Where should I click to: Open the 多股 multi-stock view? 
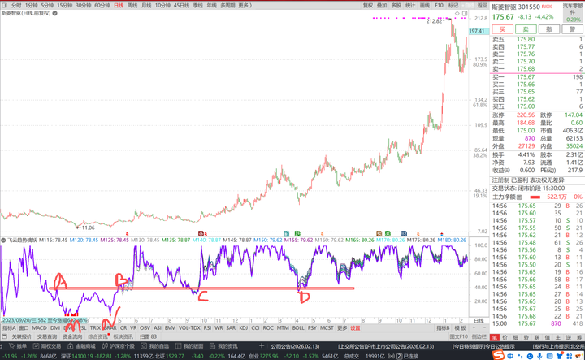[396, 5]
